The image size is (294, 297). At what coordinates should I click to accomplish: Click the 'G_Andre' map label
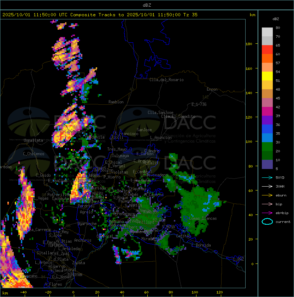point(152,151)
